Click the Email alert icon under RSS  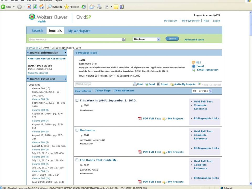(193, 66)
